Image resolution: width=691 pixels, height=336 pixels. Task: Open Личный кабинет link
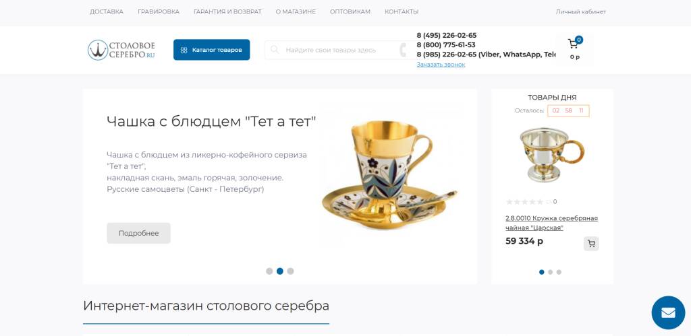tap(581, 12)
